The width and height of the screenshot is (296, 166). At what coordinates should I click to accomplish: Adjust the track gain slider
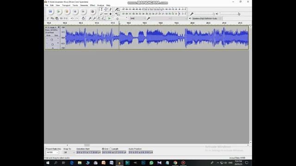pyautogui.click(x=52, y=40)
